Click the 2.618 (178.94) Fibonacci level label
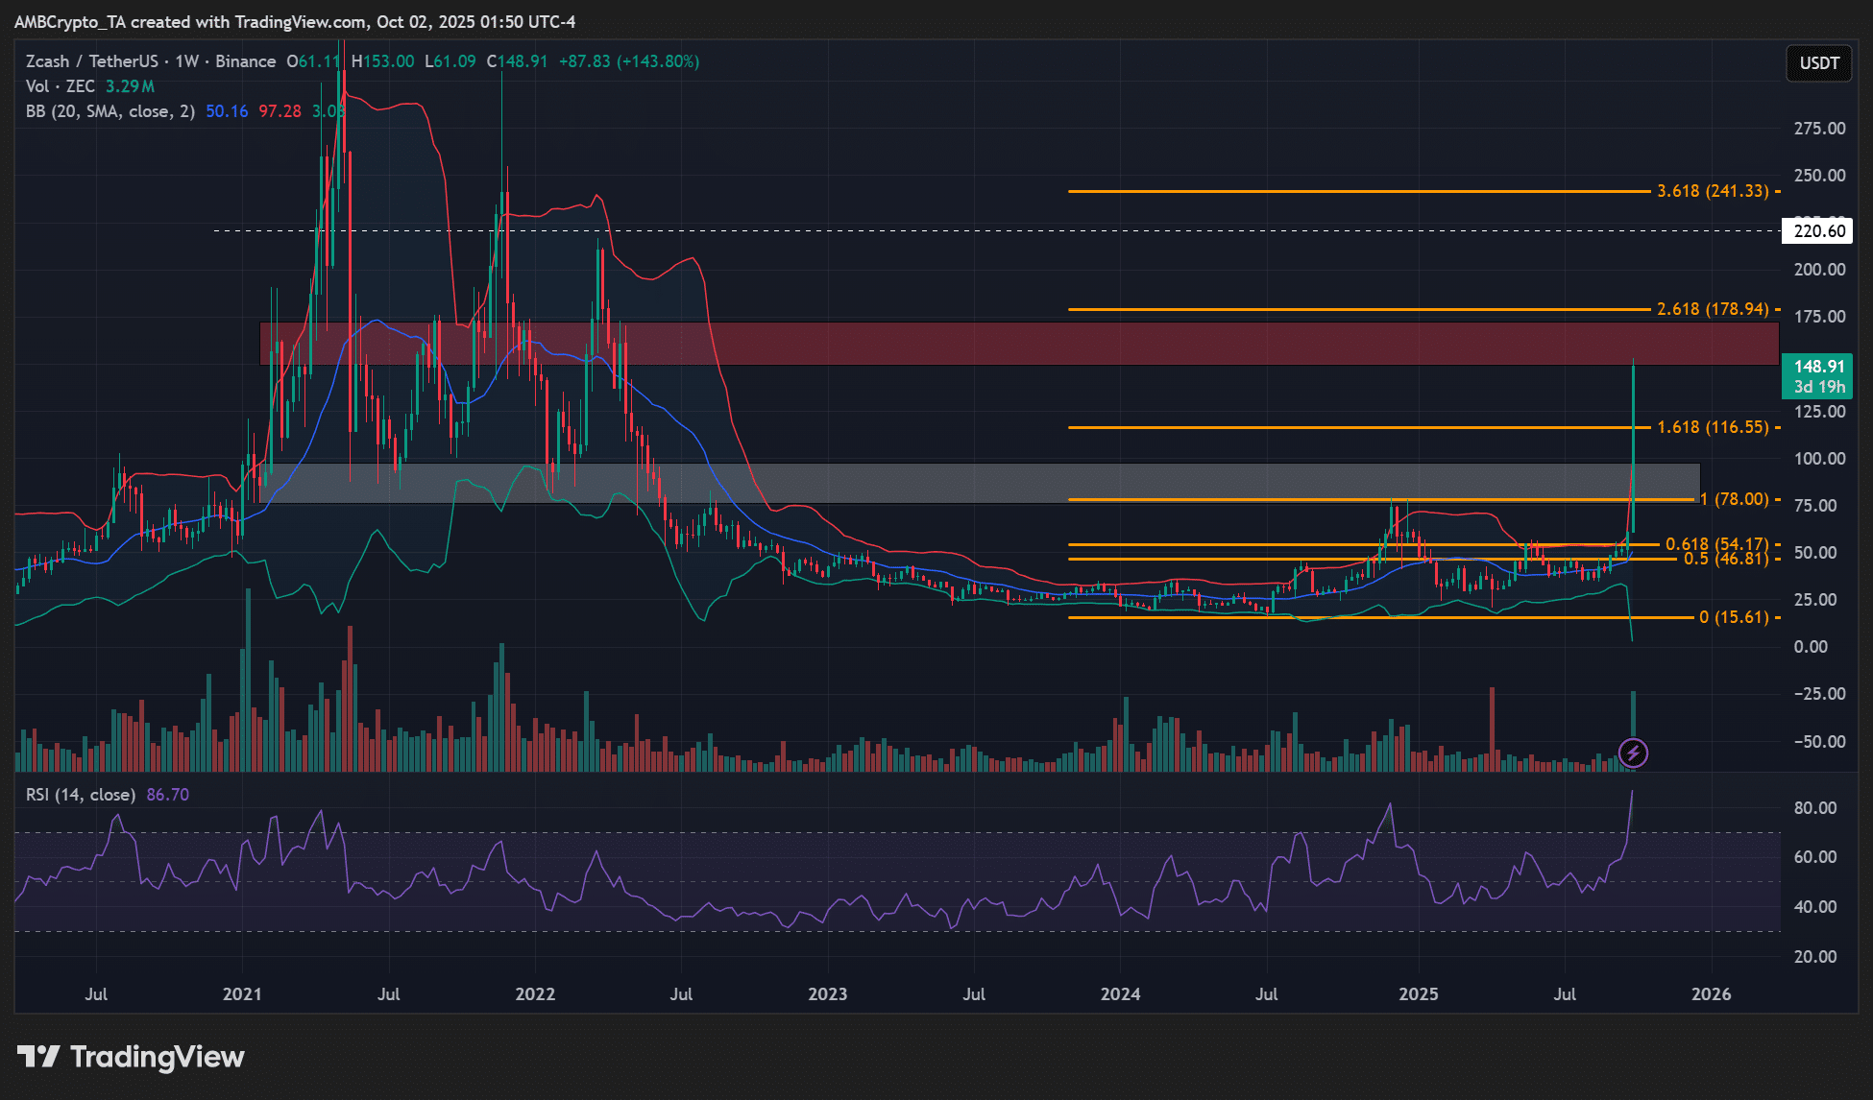Screen dimensions: 1873x1100 pyautogui.click(x=1712, y=309)
